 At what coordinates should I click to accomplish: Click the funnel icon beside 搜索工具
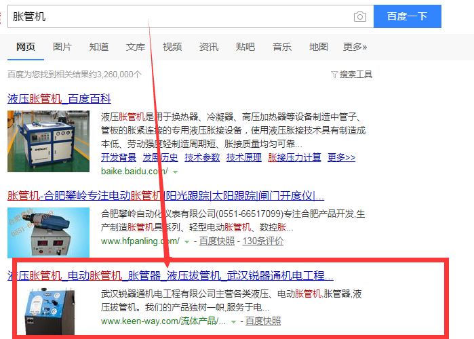pos(334,75)
